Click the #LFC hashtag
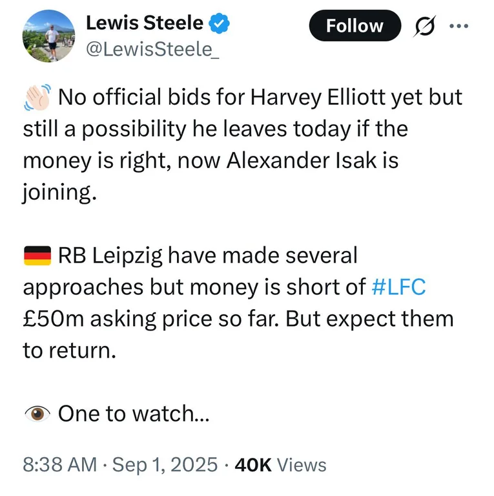The width and height of the screenshot is (494, 496). click(398, 287)
